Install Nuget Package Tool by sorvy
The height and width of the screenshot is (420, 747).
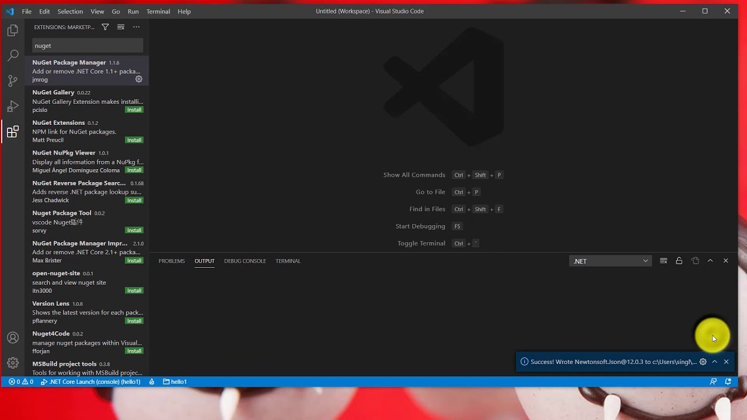click(x=134, y=230)
